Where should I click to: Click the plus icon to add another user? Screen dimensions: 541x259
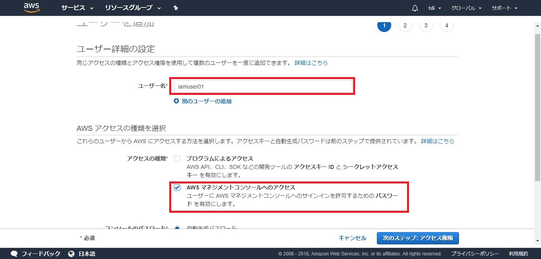tap(176, 101)
